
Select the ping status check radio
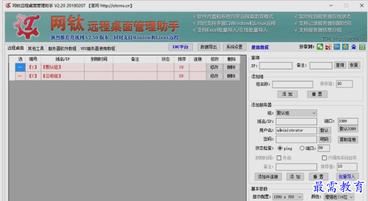(x=280, y=148)
